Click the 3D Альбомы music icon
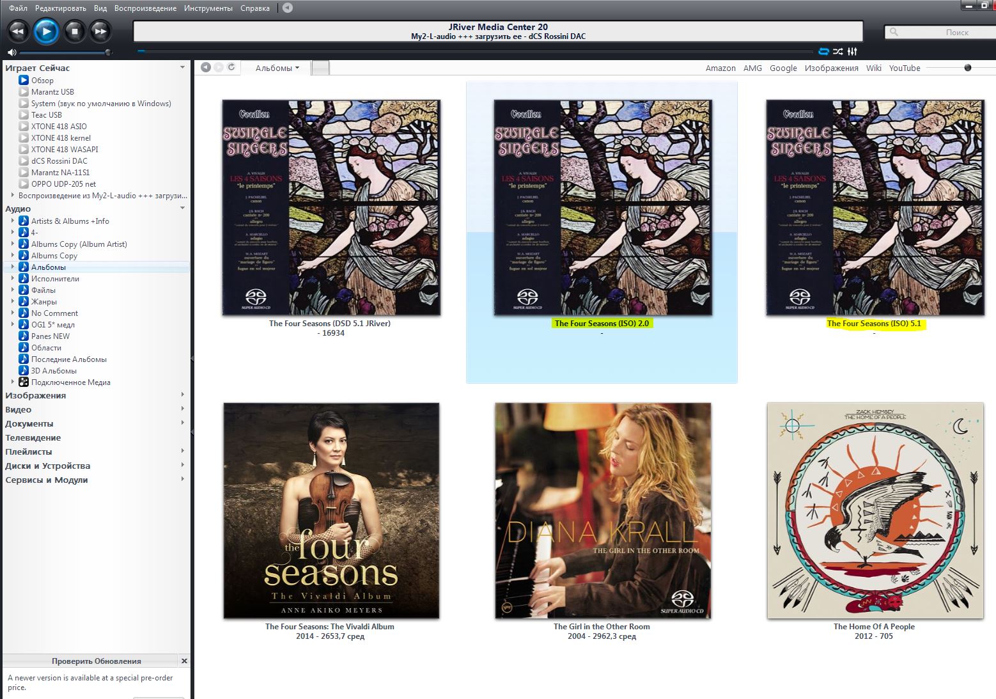996x699 pixels. tap(24, 370)
